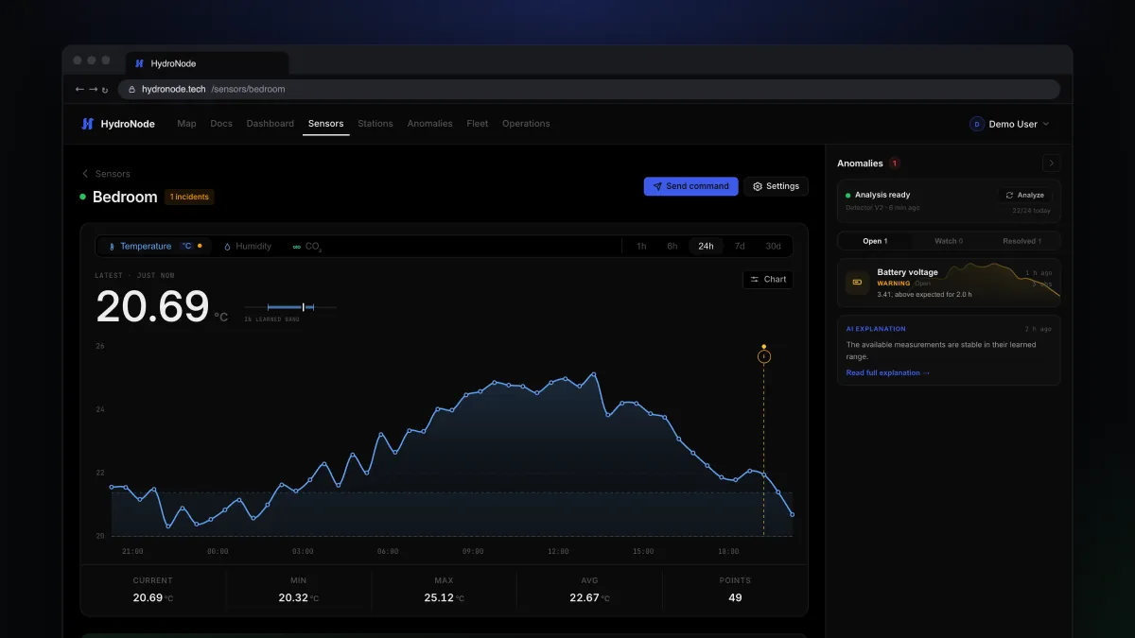This screenshot has width=1135, height=638.
Task: Click the anomaly marker icon above the chart
Action: pos(764,356)
